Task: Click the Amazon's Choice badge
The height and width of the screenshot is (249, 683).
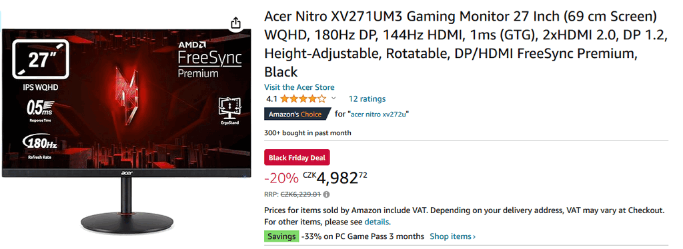Action: pyautogui.click(x=295, y=115)
